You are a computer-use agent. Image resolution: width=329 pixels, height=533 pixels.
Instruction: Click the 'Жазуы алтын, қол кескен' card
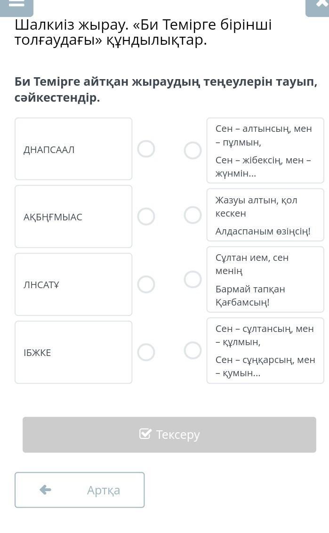265,215
